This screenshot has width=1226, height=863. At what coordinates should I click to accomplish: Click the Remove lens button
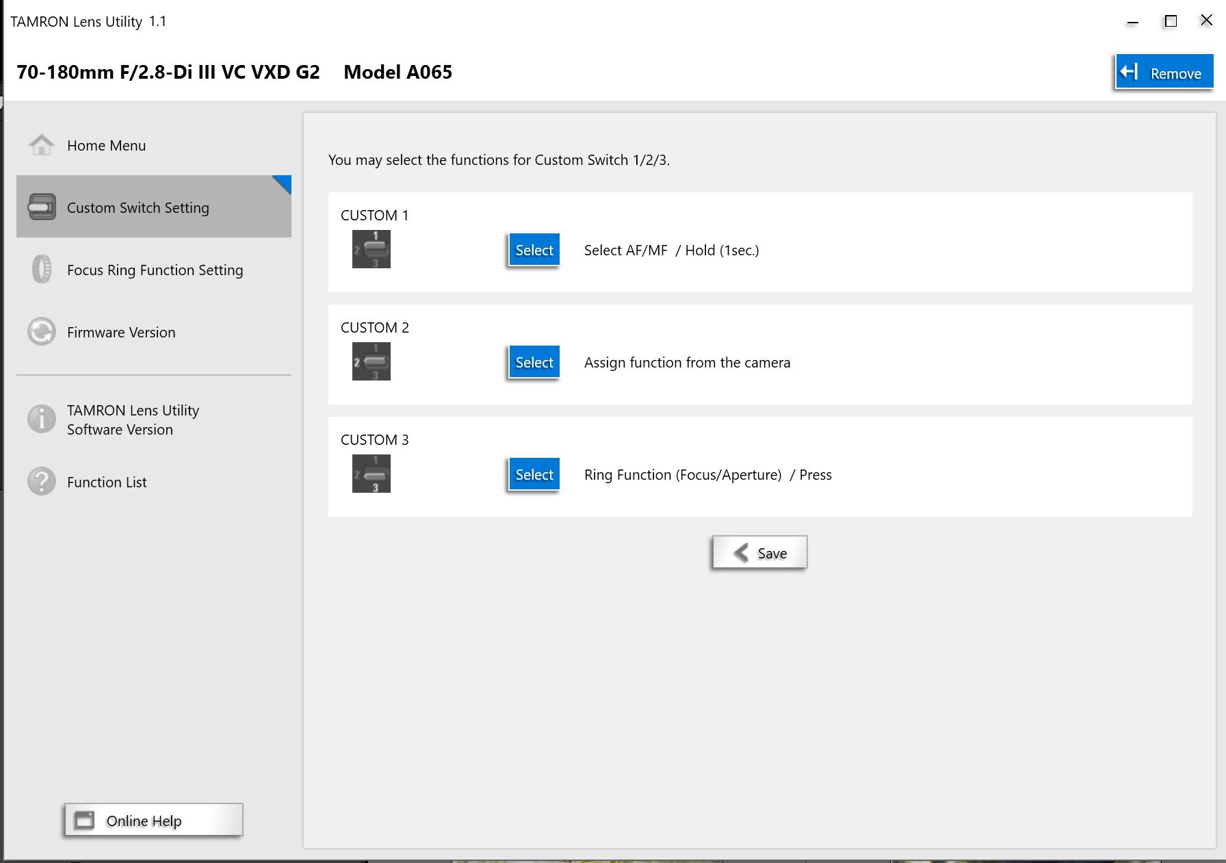click(x=1164, y=72)
